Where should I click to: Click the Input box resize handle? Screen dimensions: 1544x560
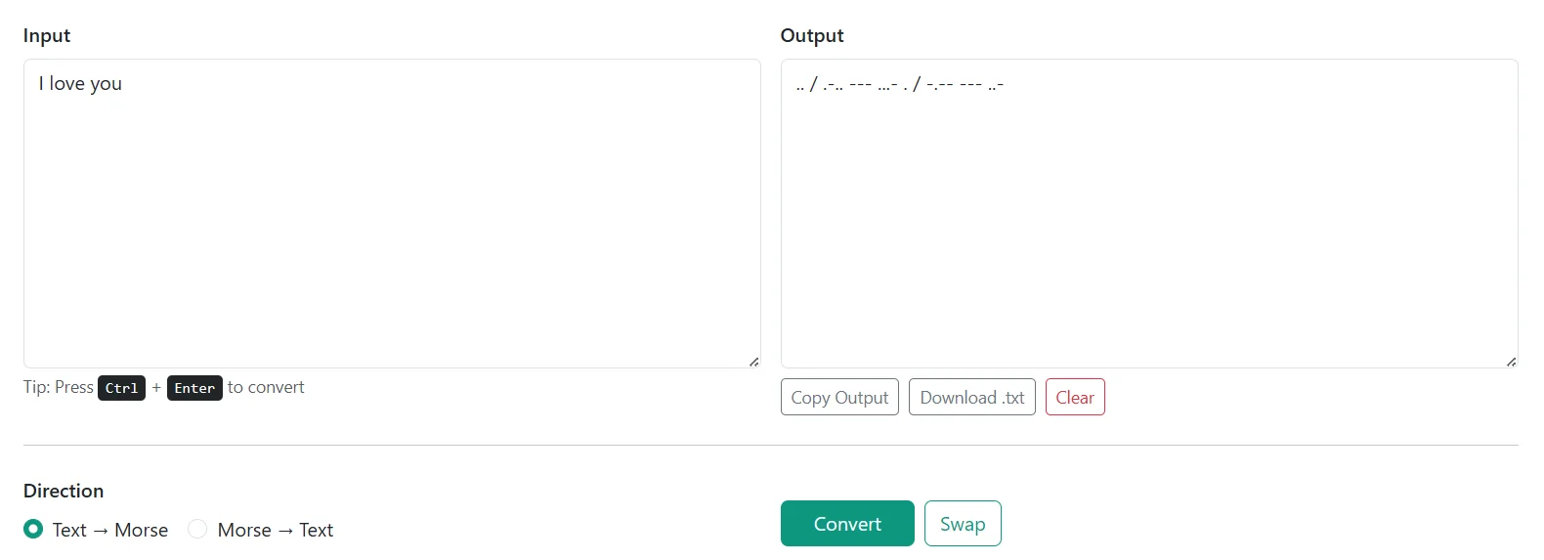753,362
